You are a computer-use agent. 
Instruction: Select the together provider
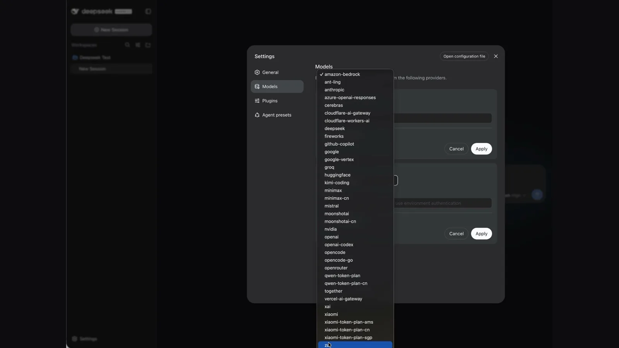355,291
